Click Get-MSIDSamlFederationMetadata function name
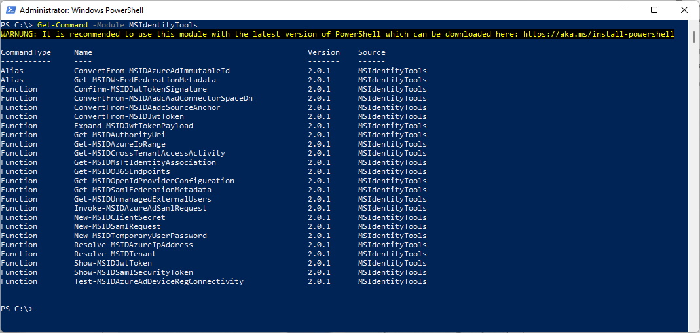The image size is (700, 333). pyautogui.click(x=143, y=190)
